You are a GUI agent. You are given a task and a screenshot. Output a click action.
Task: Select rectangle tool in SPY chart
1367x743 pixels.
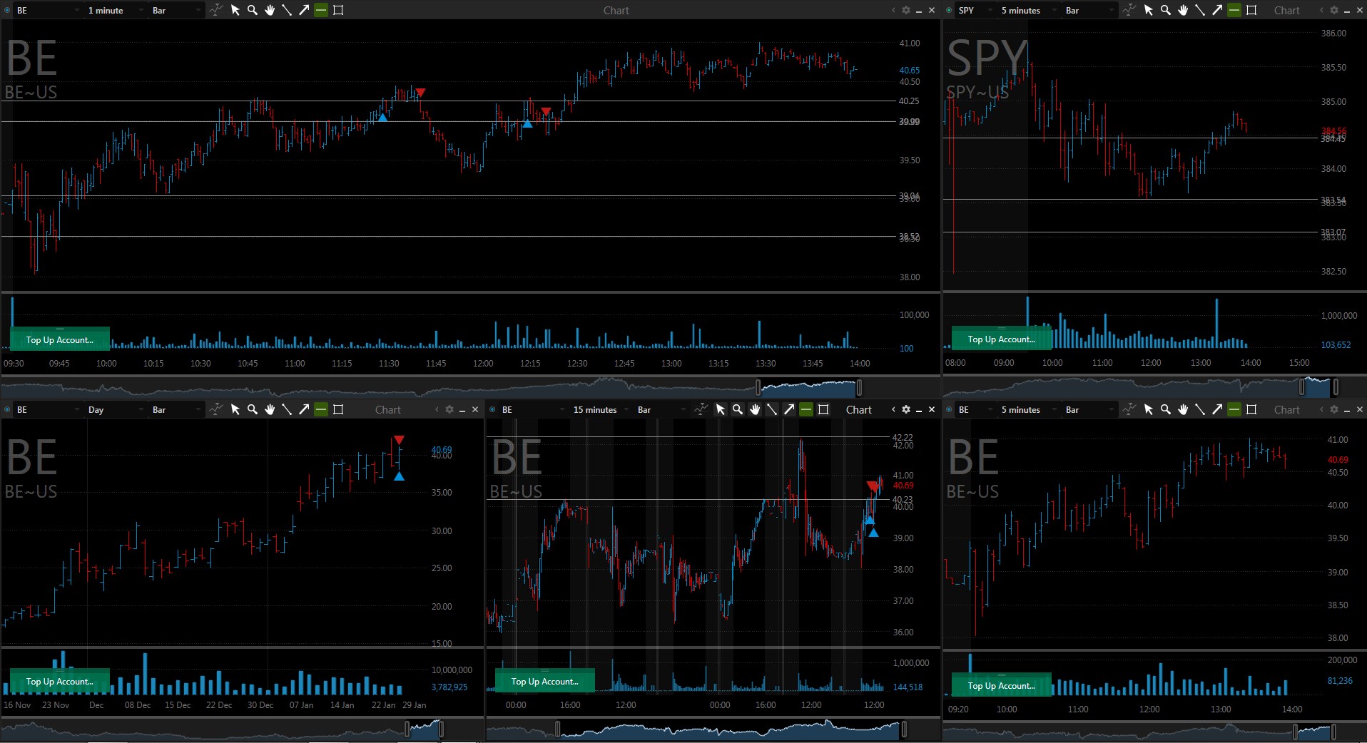tap(1251, 10)
